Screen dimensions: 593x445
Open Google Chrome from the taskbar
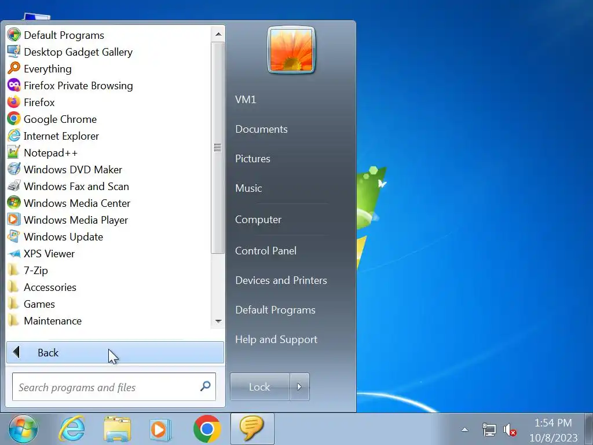click(207, 429)
